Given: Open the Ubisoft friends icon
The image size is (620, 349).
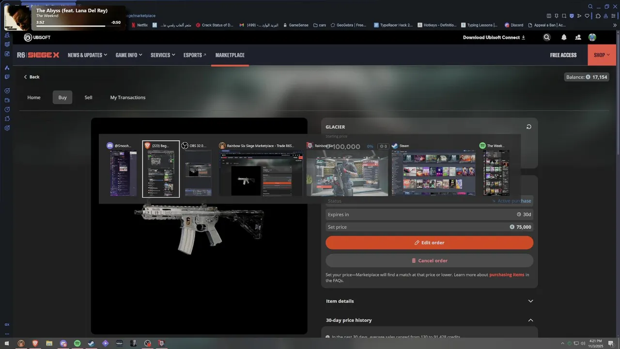Looking at the screenshot, I should pos(578,37).
